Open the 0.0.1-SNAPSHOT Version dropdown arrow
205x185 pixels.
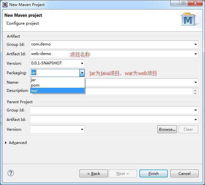coord(82,63)
